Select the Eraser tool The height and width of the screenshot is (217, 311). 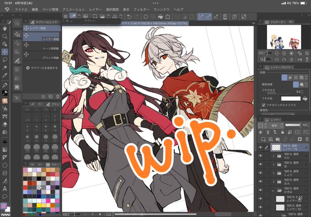click(5, 124)
